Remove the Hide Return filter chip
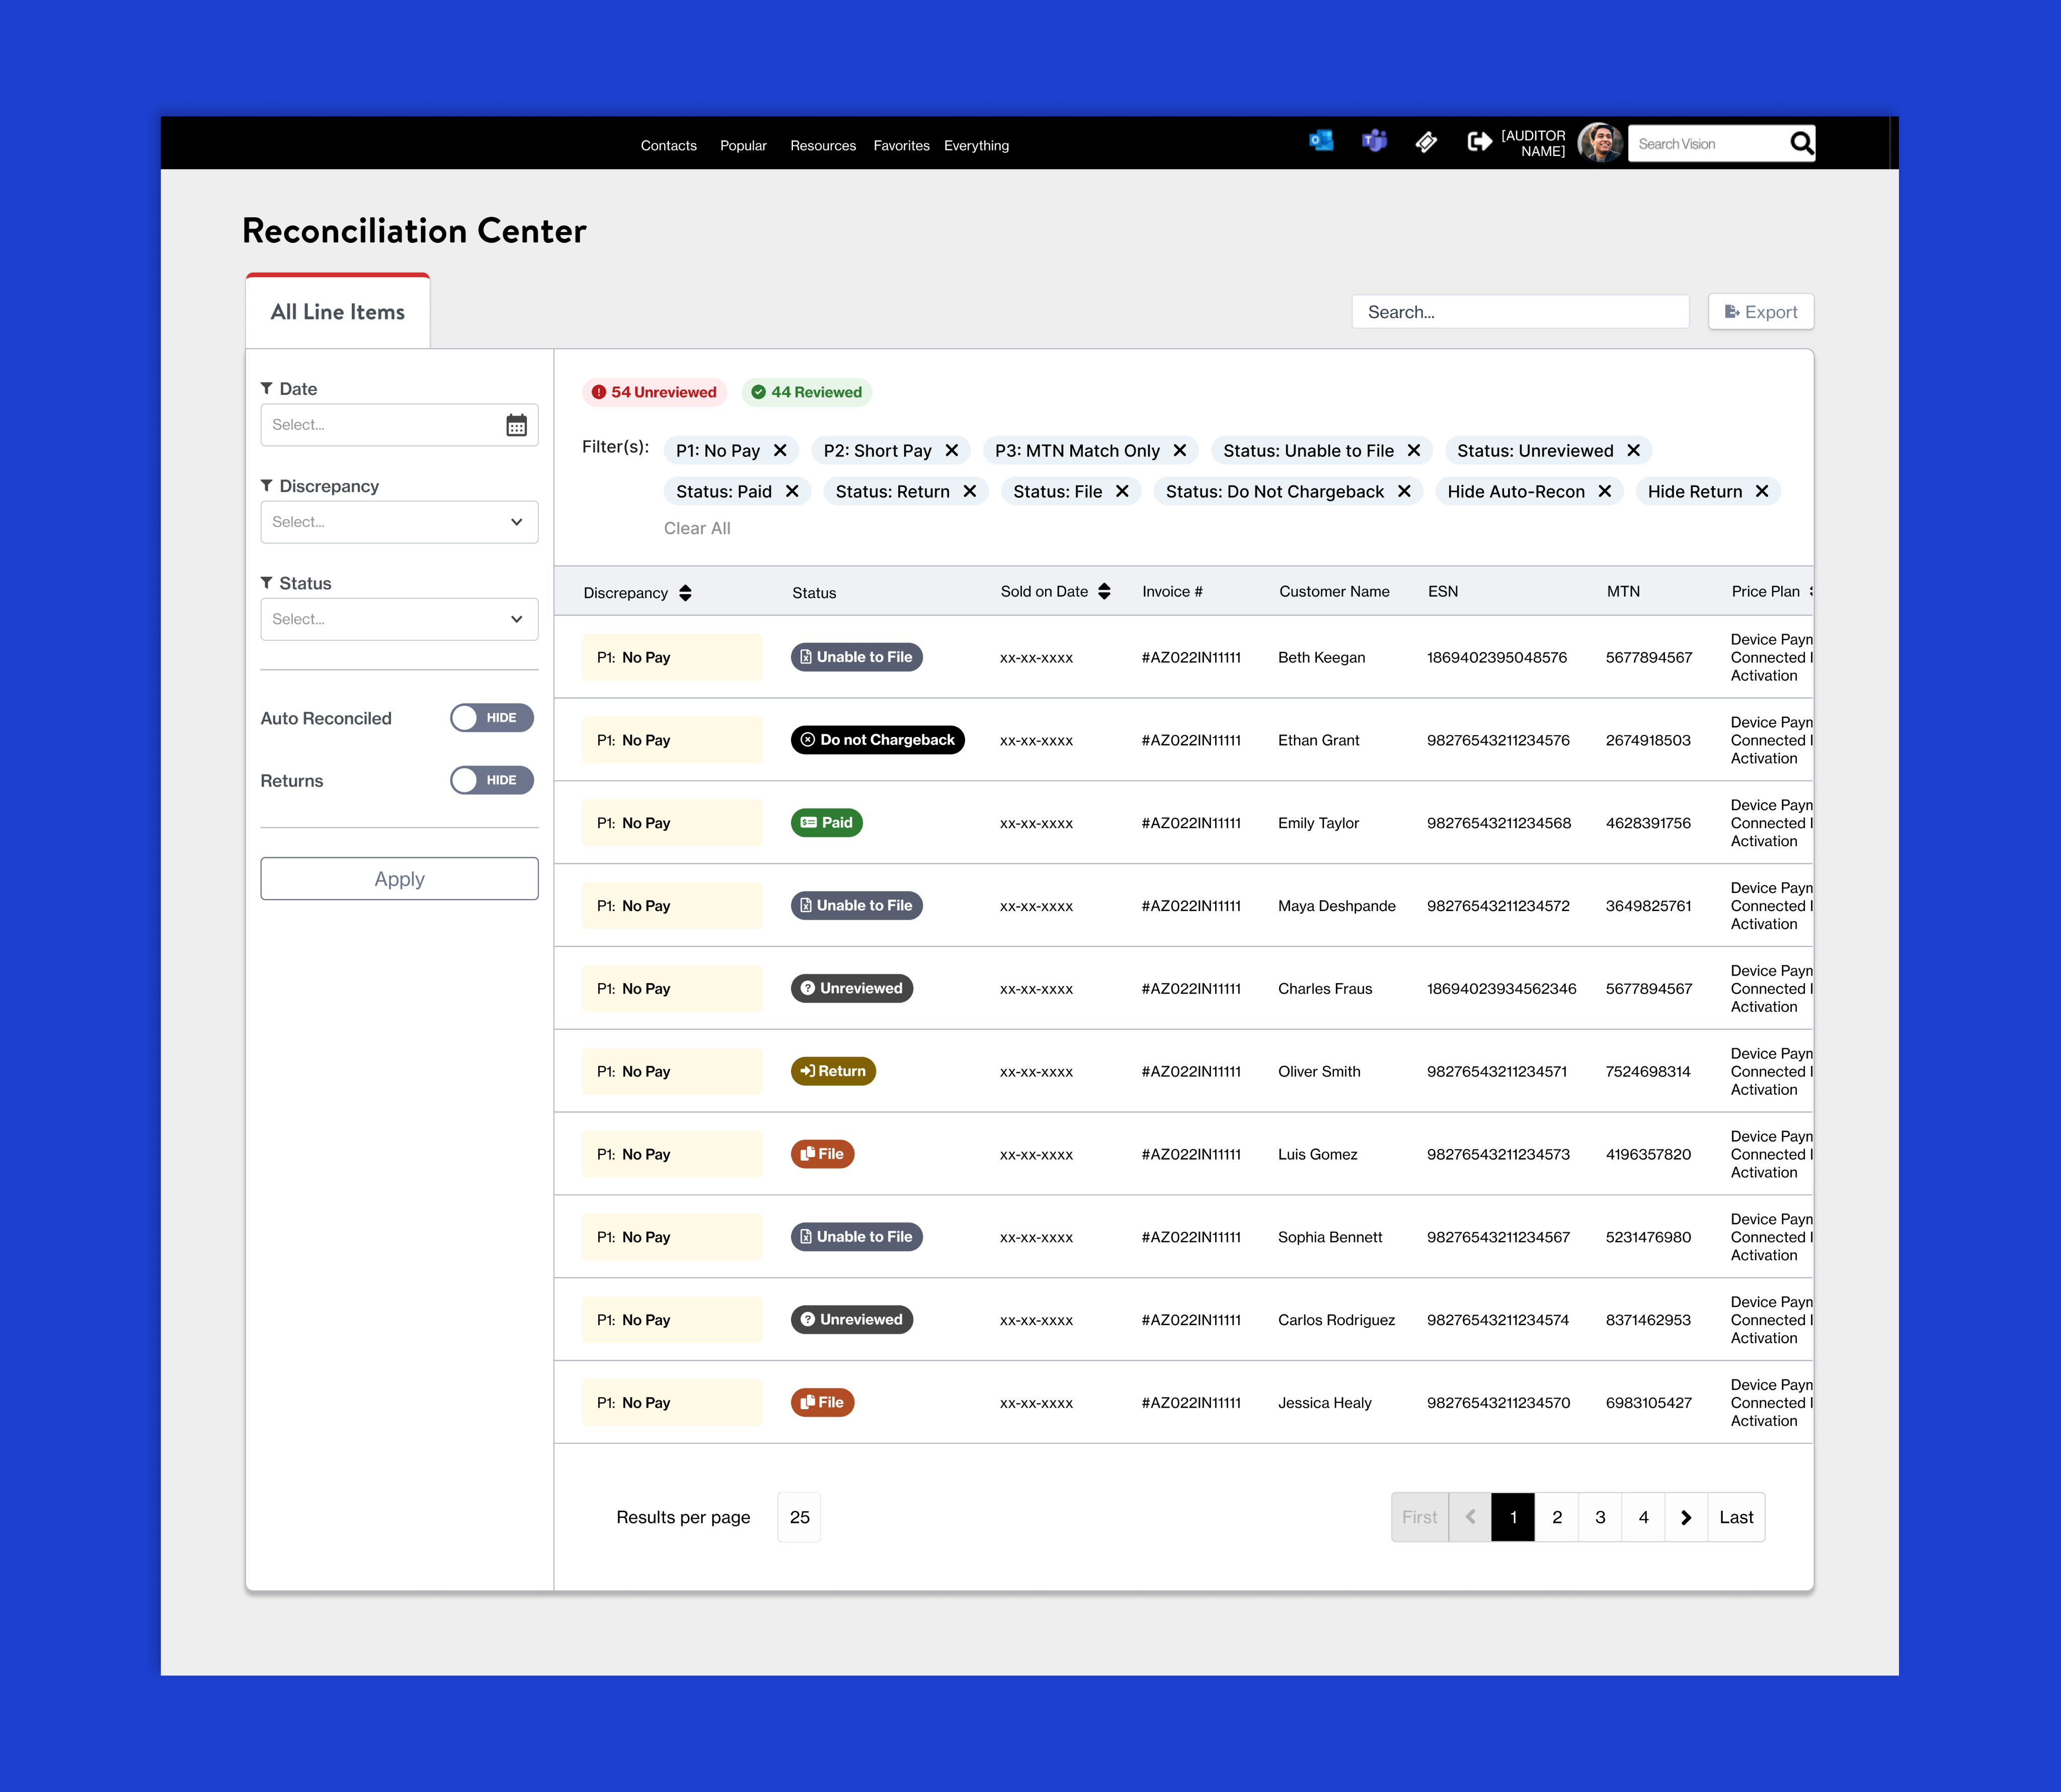This screenshot has height=1792, width=2061. pyautogui.click(x=1762, y=491)
